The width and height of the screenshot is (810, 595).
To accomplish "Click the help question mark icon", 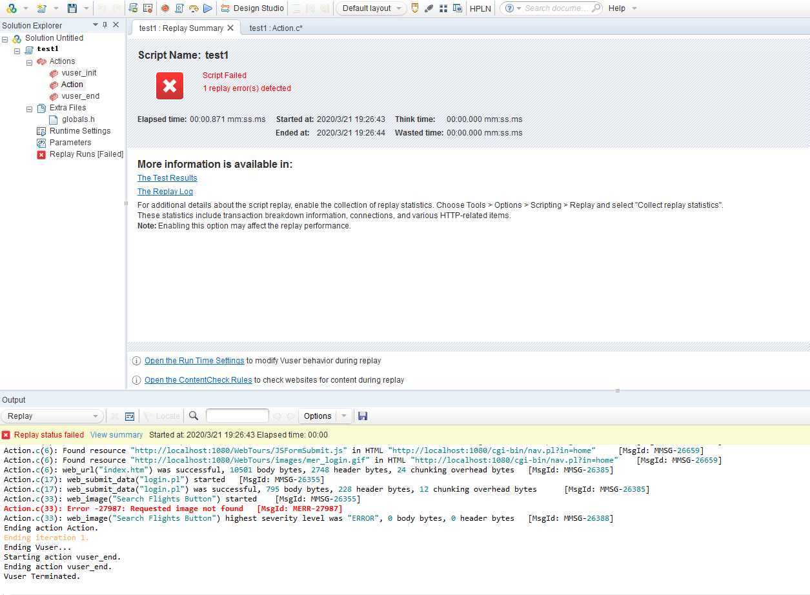I will pos(510,8).
